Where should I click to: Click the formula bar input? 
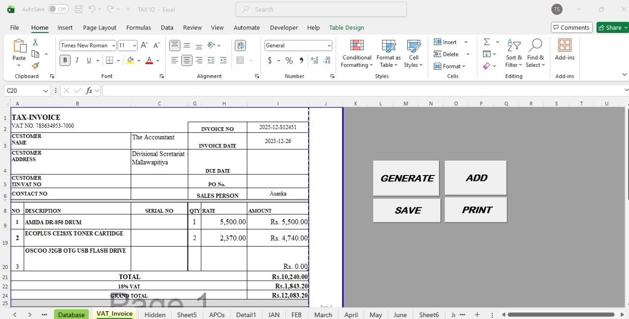coord(363,90)
